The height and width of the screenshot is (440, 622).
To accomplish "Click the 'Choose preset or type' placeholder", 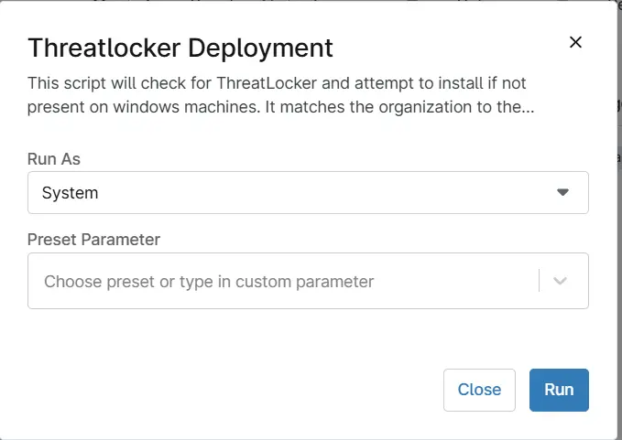I will (209, 282).
